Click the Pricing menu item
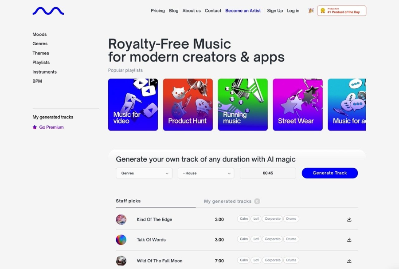This screenshot has width=399, height=269. [x=158, y=11]
